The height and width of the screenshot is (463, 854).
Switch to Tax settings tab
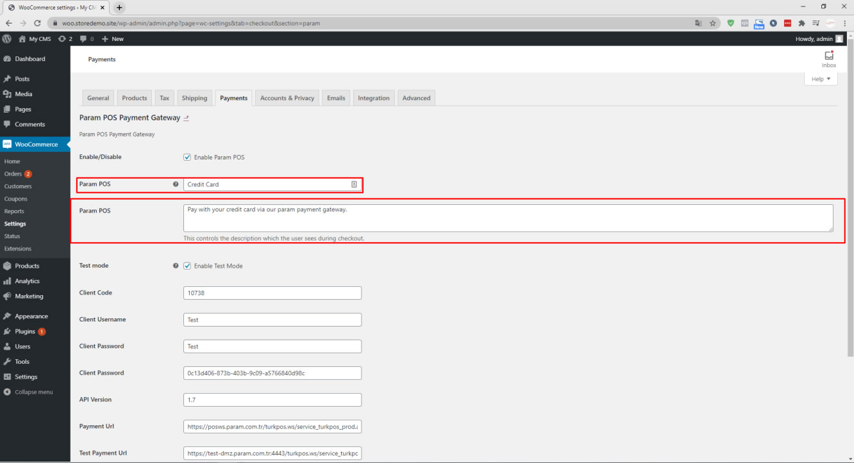tap(165, 98)
